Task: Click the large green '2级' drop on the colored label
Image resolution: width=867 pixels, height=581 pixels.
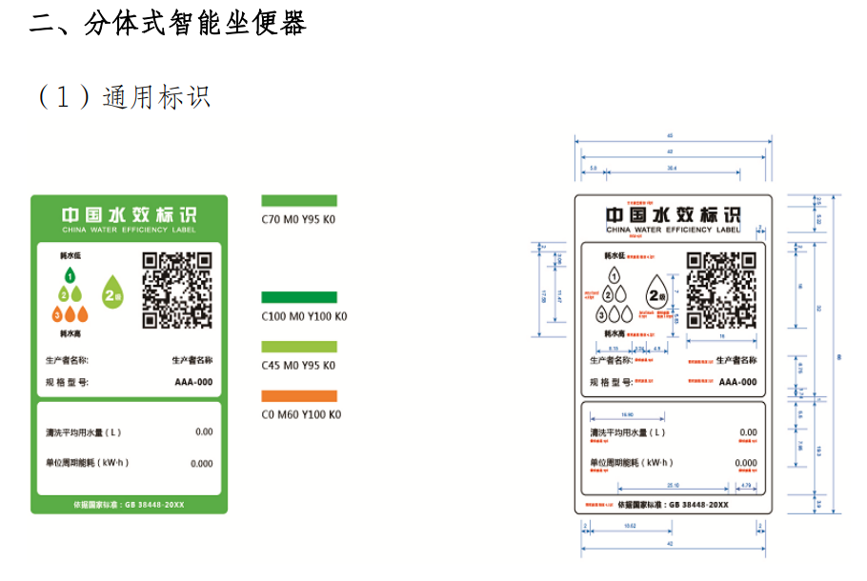Action: (x=112, y=292)
